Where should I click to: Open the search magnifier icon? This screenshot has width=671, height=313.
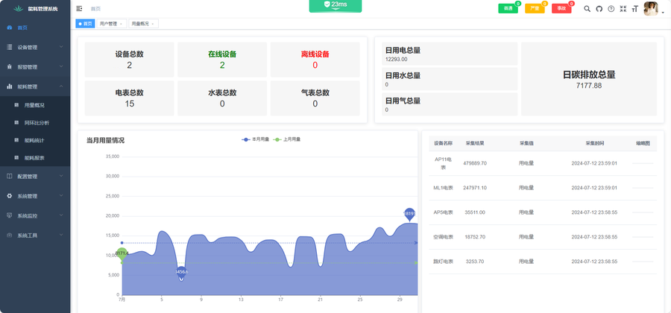point(587,9)
